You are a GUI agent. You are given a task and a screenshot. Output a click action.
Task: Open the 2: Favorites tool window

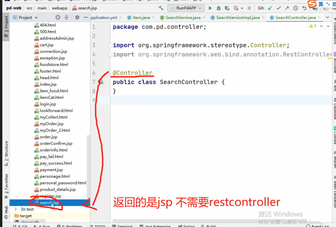point(6,186)
